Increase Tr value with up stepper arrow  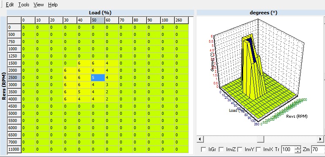(x=298, y=148)
